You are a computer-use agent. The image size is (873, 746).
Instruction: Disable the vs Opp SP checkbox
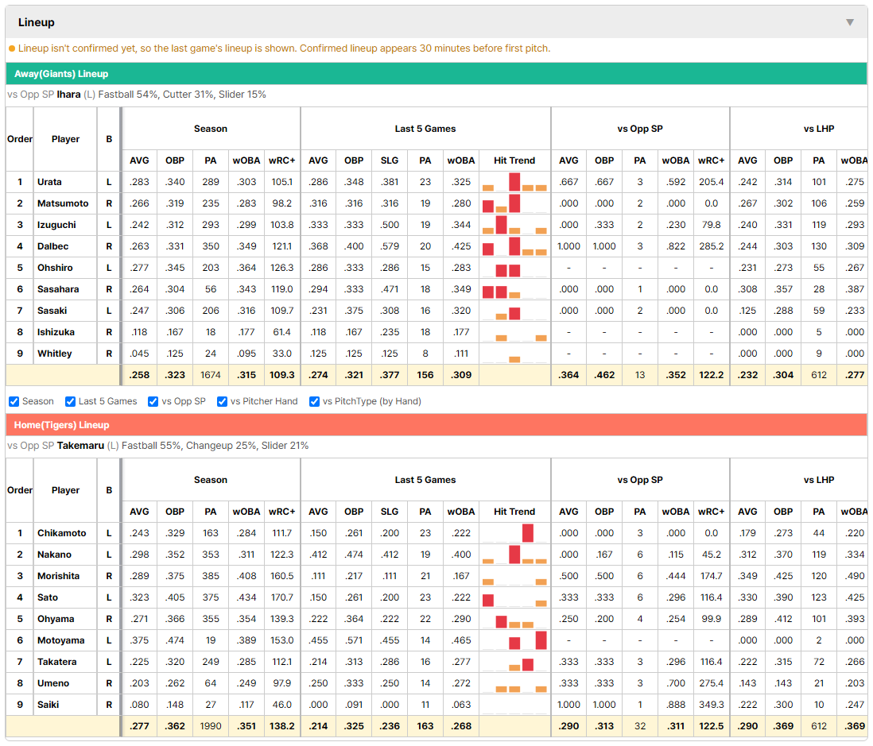153,402
